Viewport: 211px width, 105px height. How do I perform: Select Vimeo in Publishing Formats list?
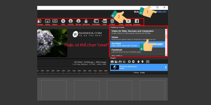coord(137,38)
